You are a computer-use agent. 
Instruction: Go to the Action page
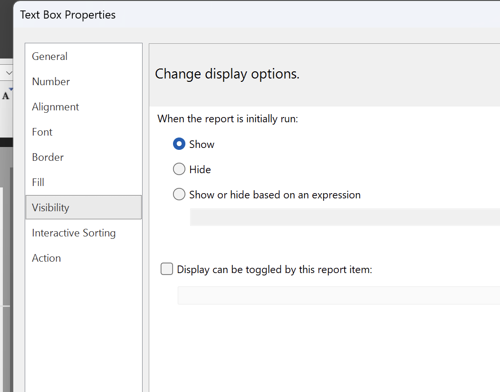coord(46,258)
